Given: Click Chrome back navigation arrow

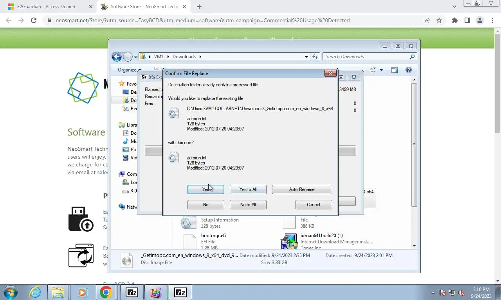Looking at the screenshot, I should 9,20.
